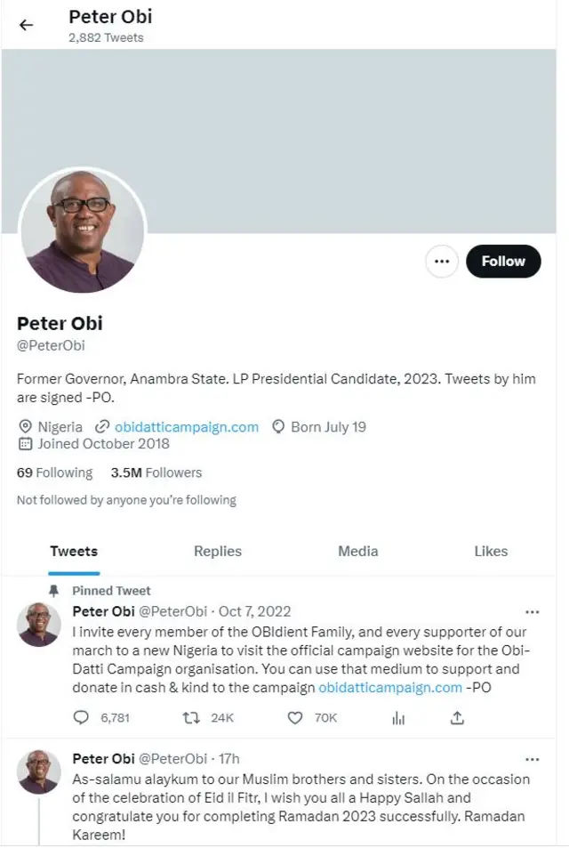The height and width of the screenshot is (848, 569).
Task: Click the location pin icon showing Nigeria
Action: (27, 426)
